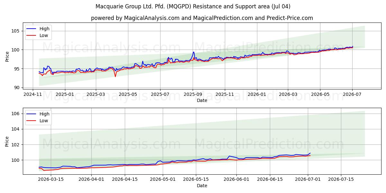The width and height of the screenshot is (386, 193).
Task: Select the 'Price' axis label of top chart
Action: tap(7, 57)
